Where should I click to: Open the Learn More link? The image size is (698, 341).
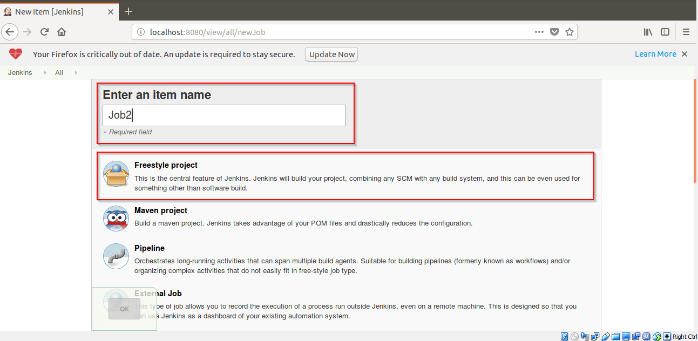(655, 54)
